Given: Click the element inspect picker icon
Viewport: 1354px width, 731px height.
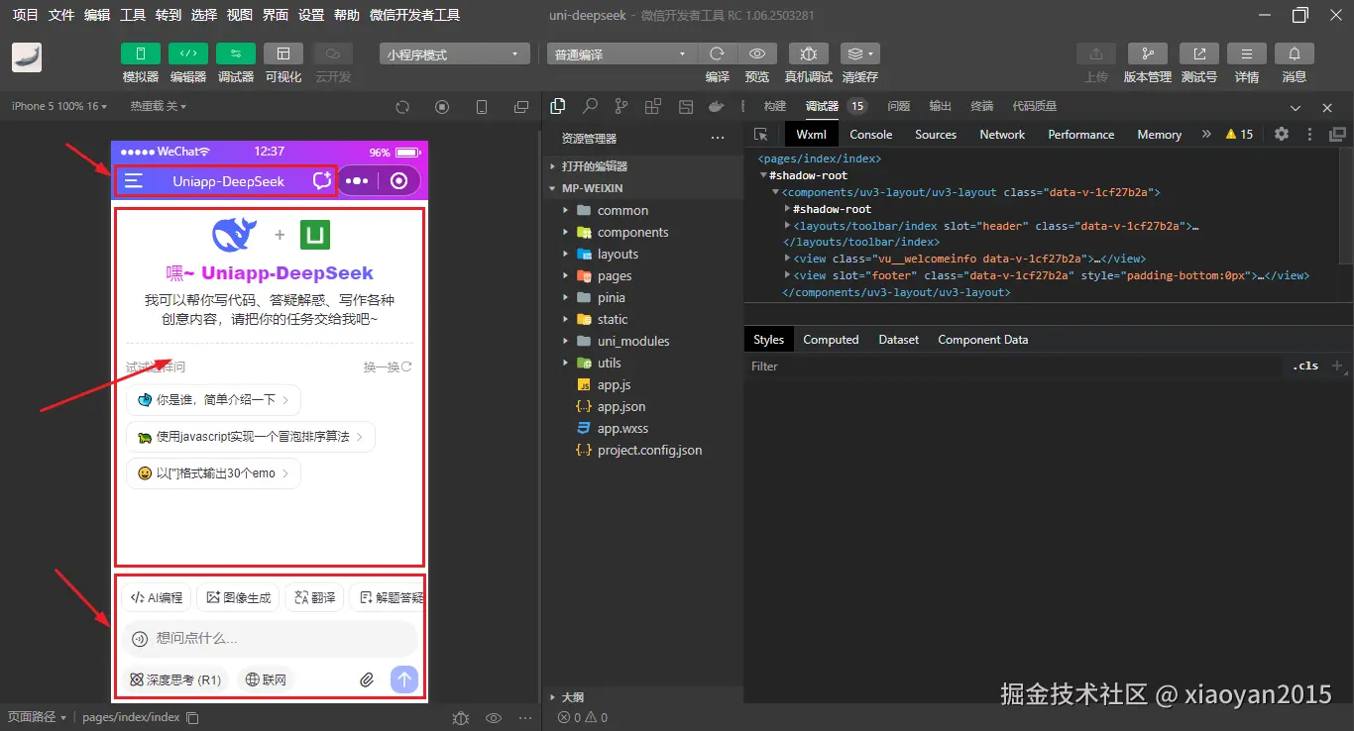Looking at the screenshot, I should pyautogui.click(x=760, y=134).
